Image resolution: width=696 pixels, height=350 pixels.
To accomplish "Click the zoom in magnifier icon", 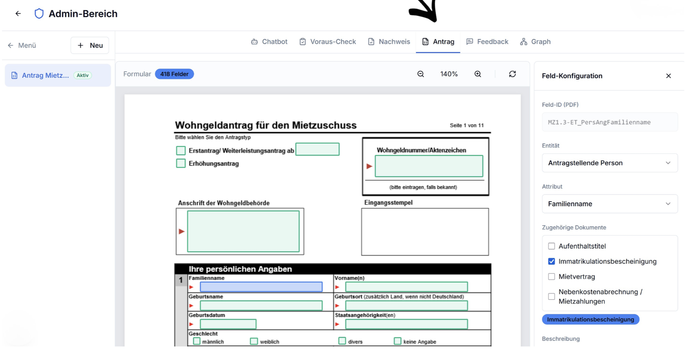I will click(478, 74).
